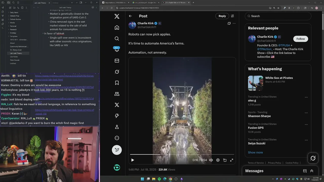Open Obsidian file explorer folder icon
Image resolution: width=324 pixels, height=182 pixels.
click(9, 3)
